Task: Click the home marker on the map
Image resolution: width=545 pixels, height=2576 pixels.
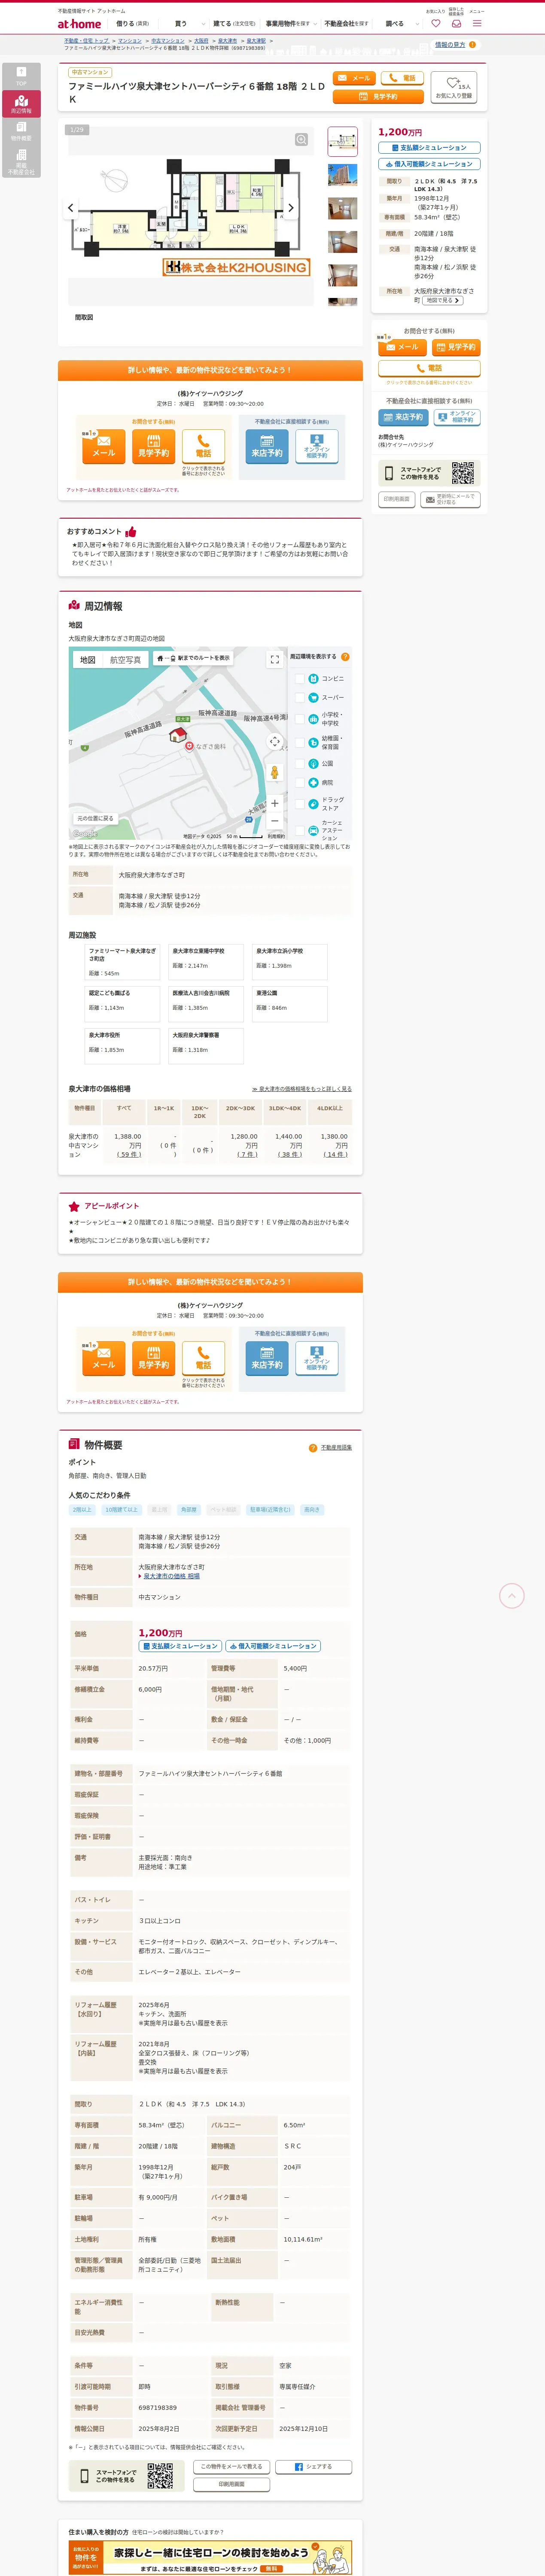Action: tap(178, 735)
